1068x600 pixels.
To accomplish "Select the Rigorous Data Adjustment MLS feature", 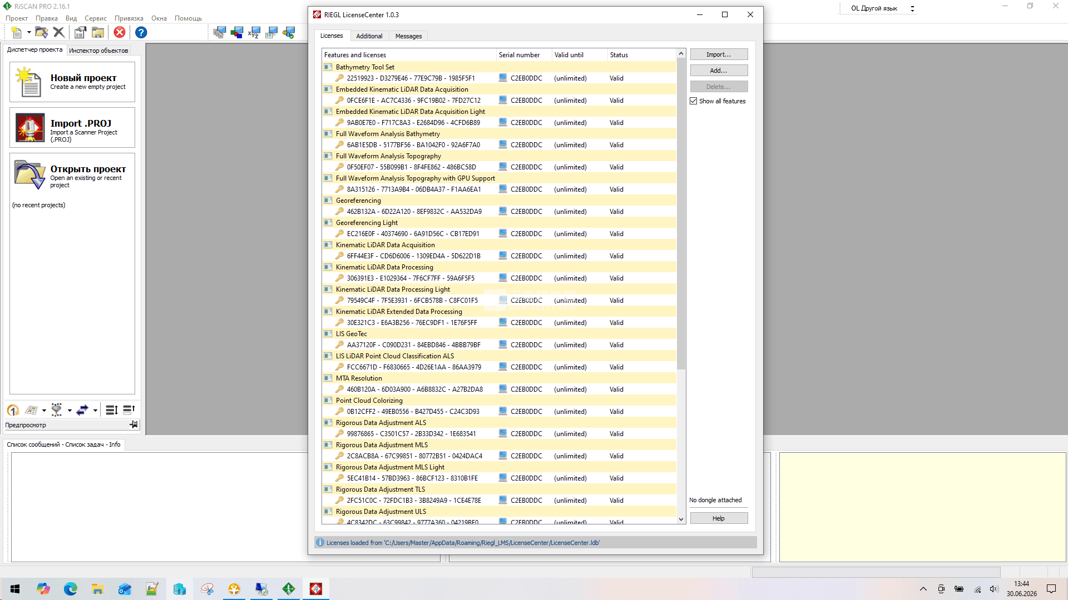I will coord(499,445).
